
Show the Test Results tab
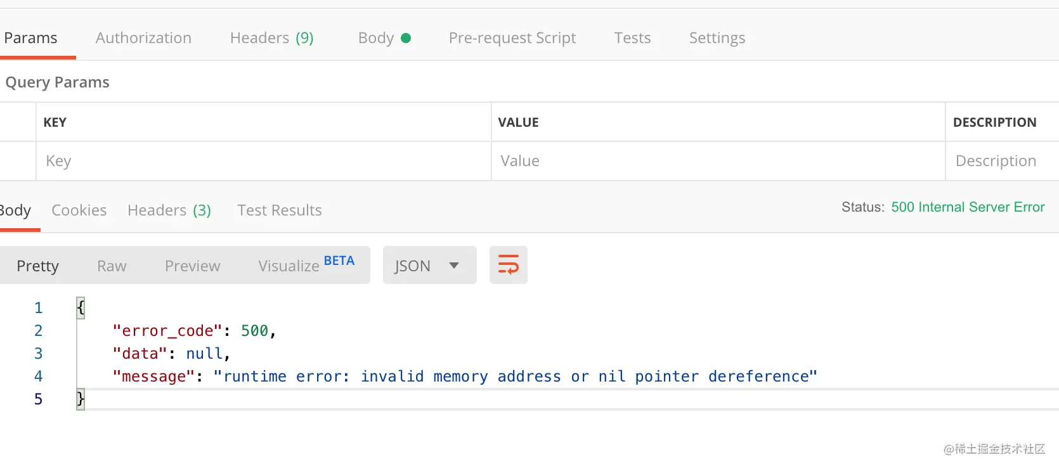tap(280, 210)
